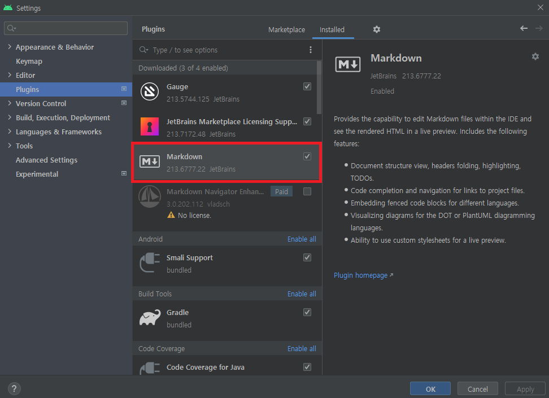The width and height of the screenshot is (549, 398).
Task: Open Advanced Settings
Action: tap(46, 160)
